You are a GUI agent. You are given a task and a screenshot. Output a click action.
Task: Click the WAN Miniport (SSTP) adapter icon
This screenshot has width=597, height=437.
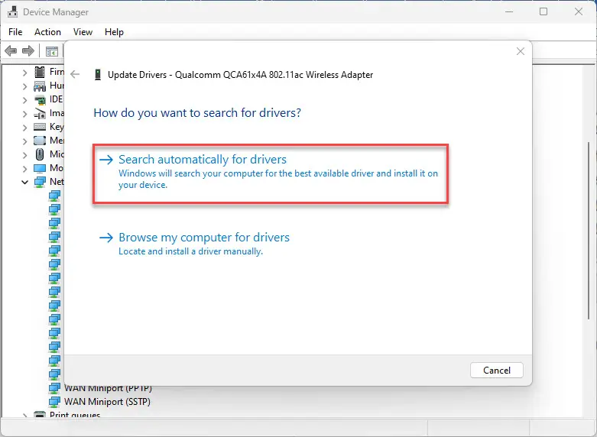pyautogui.click(x=54, y=402)
